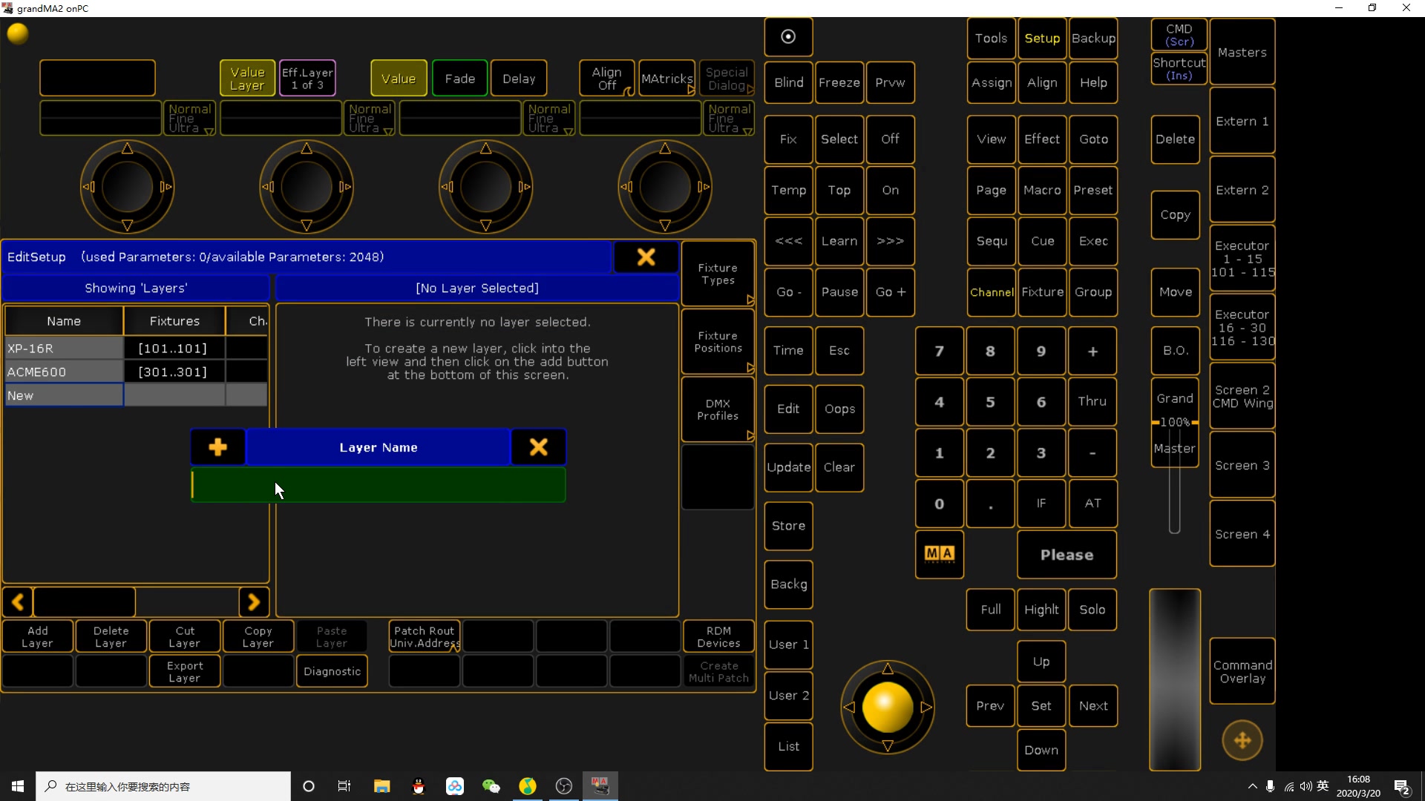Open the DMX Profiles submenu

tap(718, 409)
